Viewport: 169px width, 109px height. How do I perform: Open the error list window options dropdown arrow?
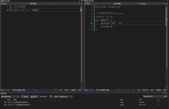162,93
